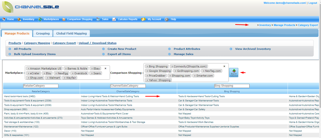Remove the NexTag.com tag
Screen dimensions: 321x138
tap(203, 71)
